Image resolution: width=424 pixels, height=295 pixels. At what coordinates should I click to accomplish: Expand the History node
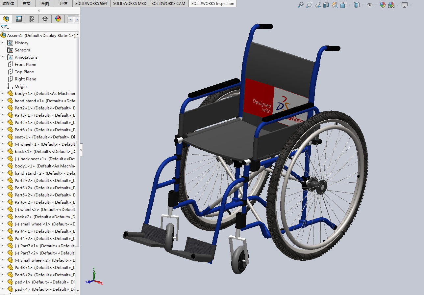(x=2, y=43)
